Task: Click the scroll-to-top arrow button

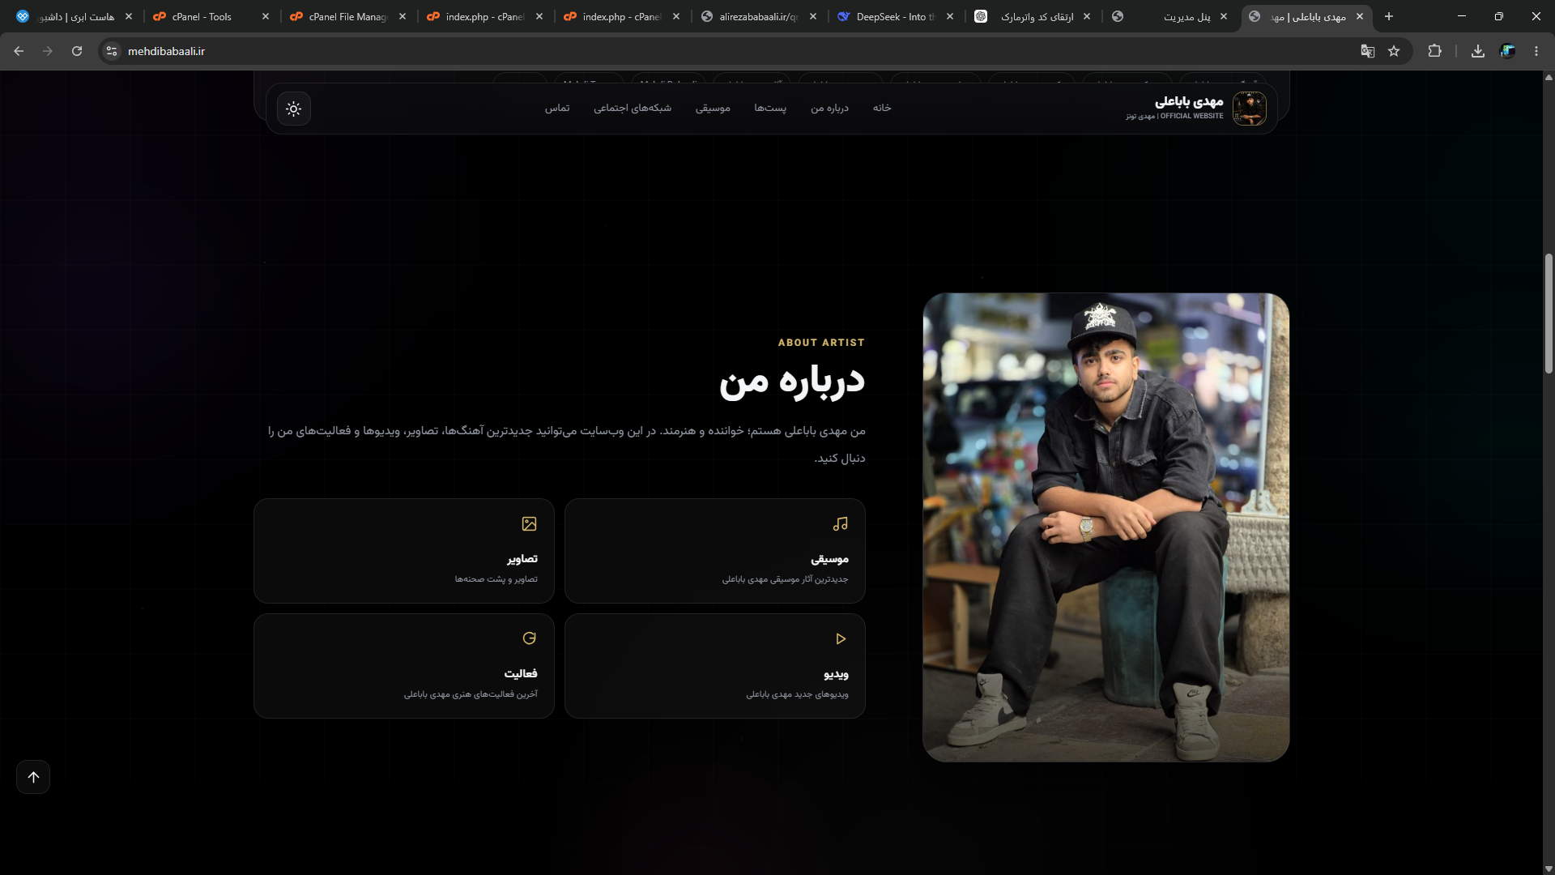Action: pyautogui.click(x=33, y=777)
